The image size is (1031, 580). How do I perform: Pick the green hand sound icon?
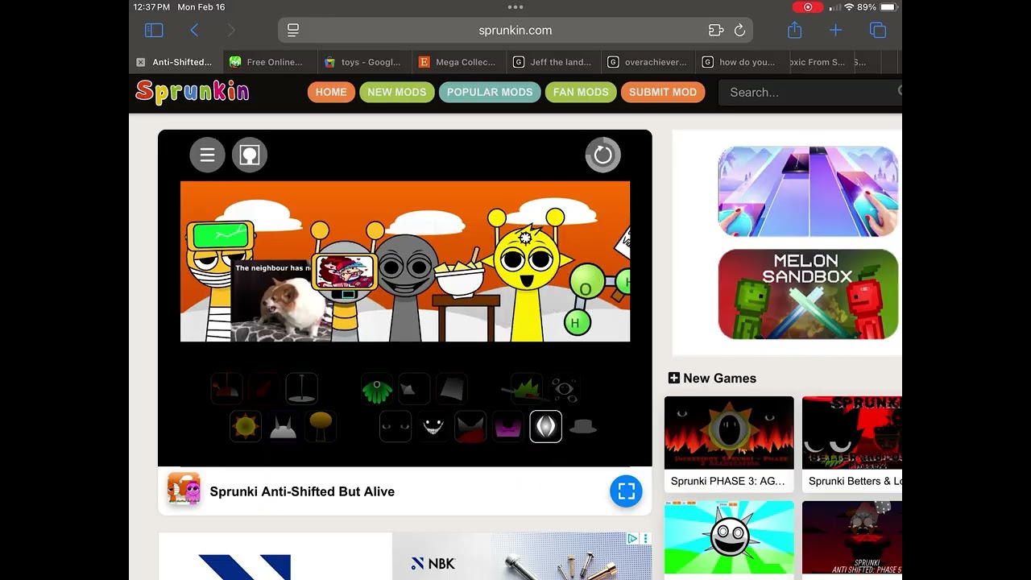point(377,389)
